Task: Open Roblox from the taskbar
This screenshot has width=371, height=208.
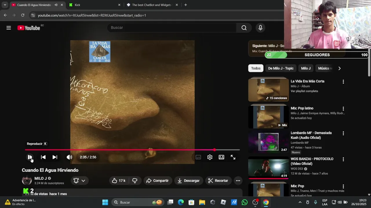Action: point(223,202)
